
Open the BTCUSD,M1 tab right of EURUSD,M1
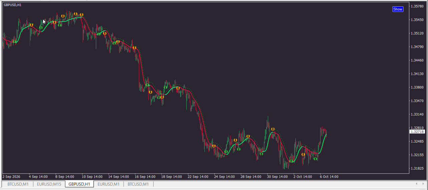click(138, 184)
